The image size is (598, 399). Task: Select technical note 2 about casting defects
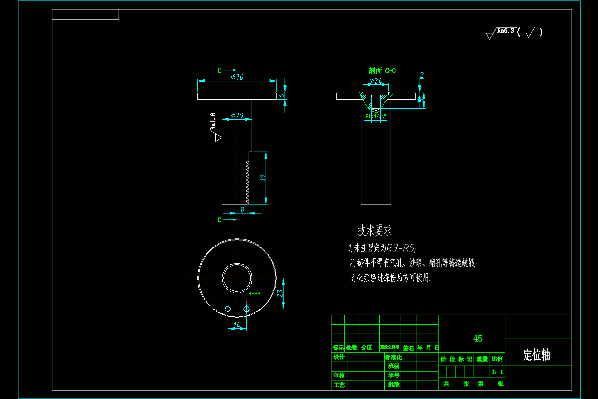[413, 263]
